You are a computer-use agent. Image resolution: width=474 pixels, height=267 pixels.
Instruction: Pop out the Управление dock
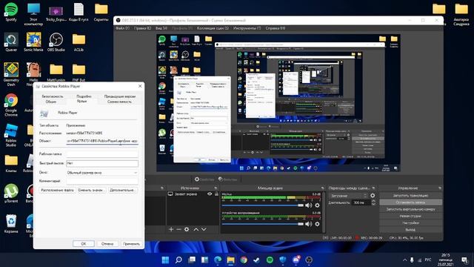(439, 188)
